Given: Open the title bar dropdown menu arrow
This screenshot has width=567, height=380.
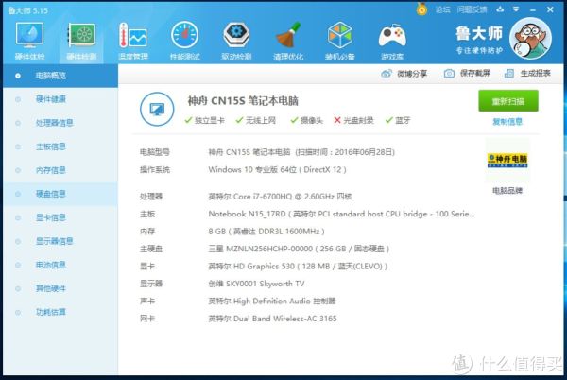Looking at the screenshot, I should pos(516,9).
